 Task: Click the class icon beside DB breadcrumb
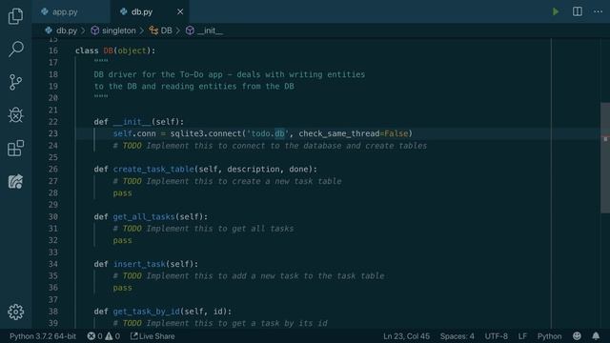pyautogui.click(x=153, y=30)
